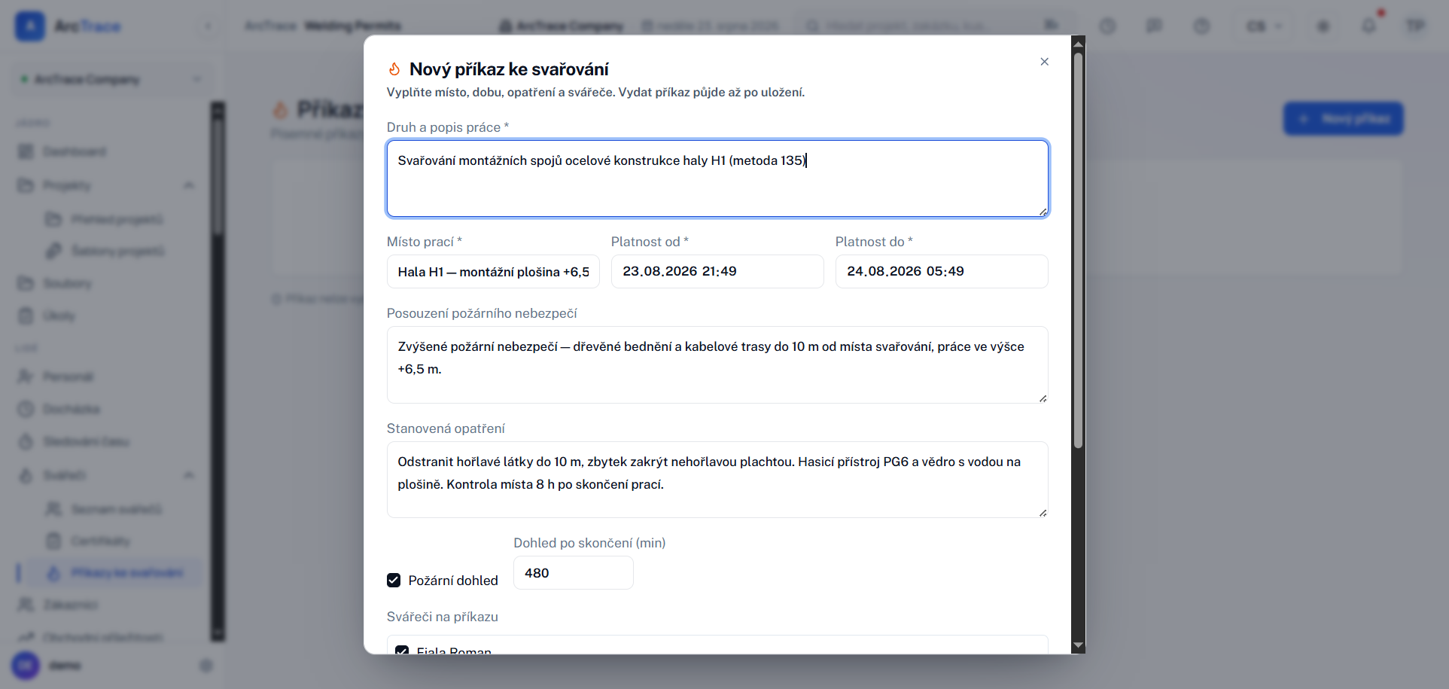This screenshot has height=689, width=1449.
Task: Click the theme toggle icon beside the language selector
Action: [x=1323, y=26]
